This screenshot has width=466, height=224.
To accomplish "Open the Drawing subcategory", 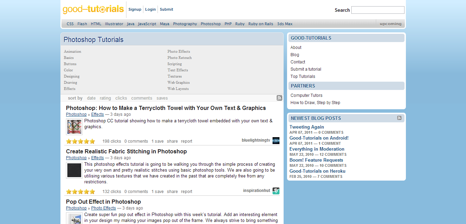I will point(70,82).
